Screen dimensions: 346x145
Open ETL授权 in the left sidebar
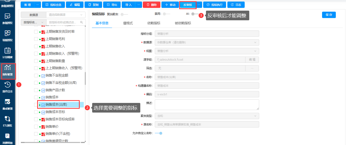8,121
